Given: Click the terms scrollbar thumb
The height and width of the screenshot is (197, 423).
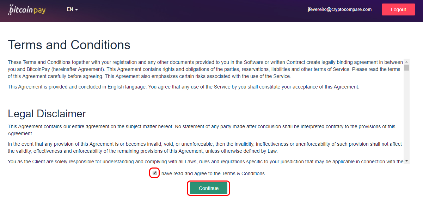Looking at the screenshot, I should coord(407,67).
